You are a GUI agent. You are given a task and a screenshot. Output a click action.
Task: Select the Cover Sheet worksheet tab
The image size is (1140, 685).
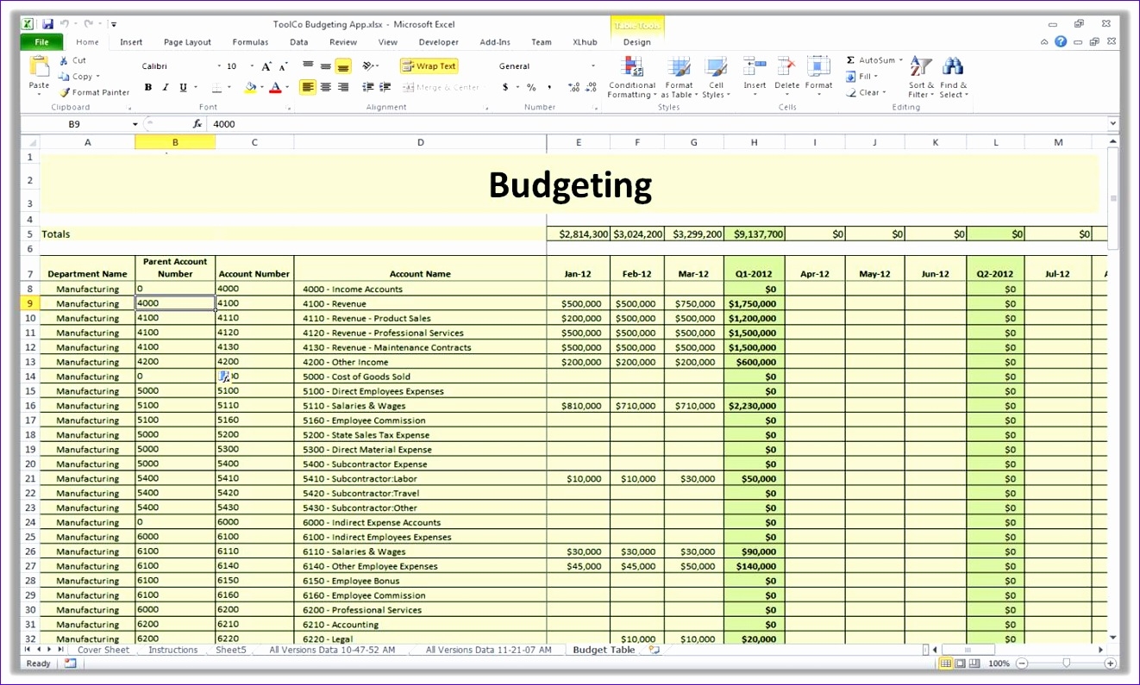[103, 650]
